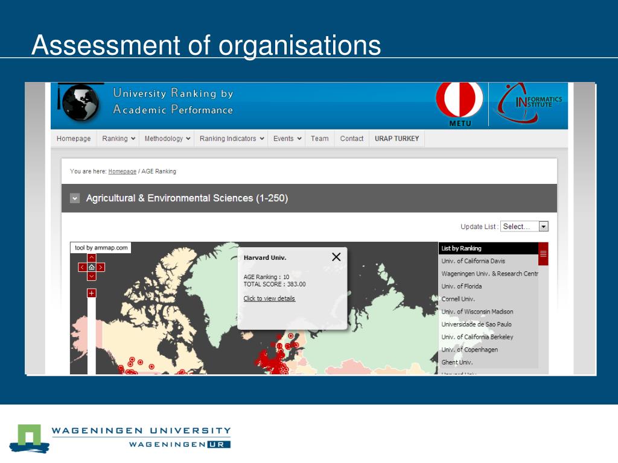The width and height of the screenshot is (618, 463).
Task: Select Univ. of Wisconsin Madison
Action: tap(488, 312)
